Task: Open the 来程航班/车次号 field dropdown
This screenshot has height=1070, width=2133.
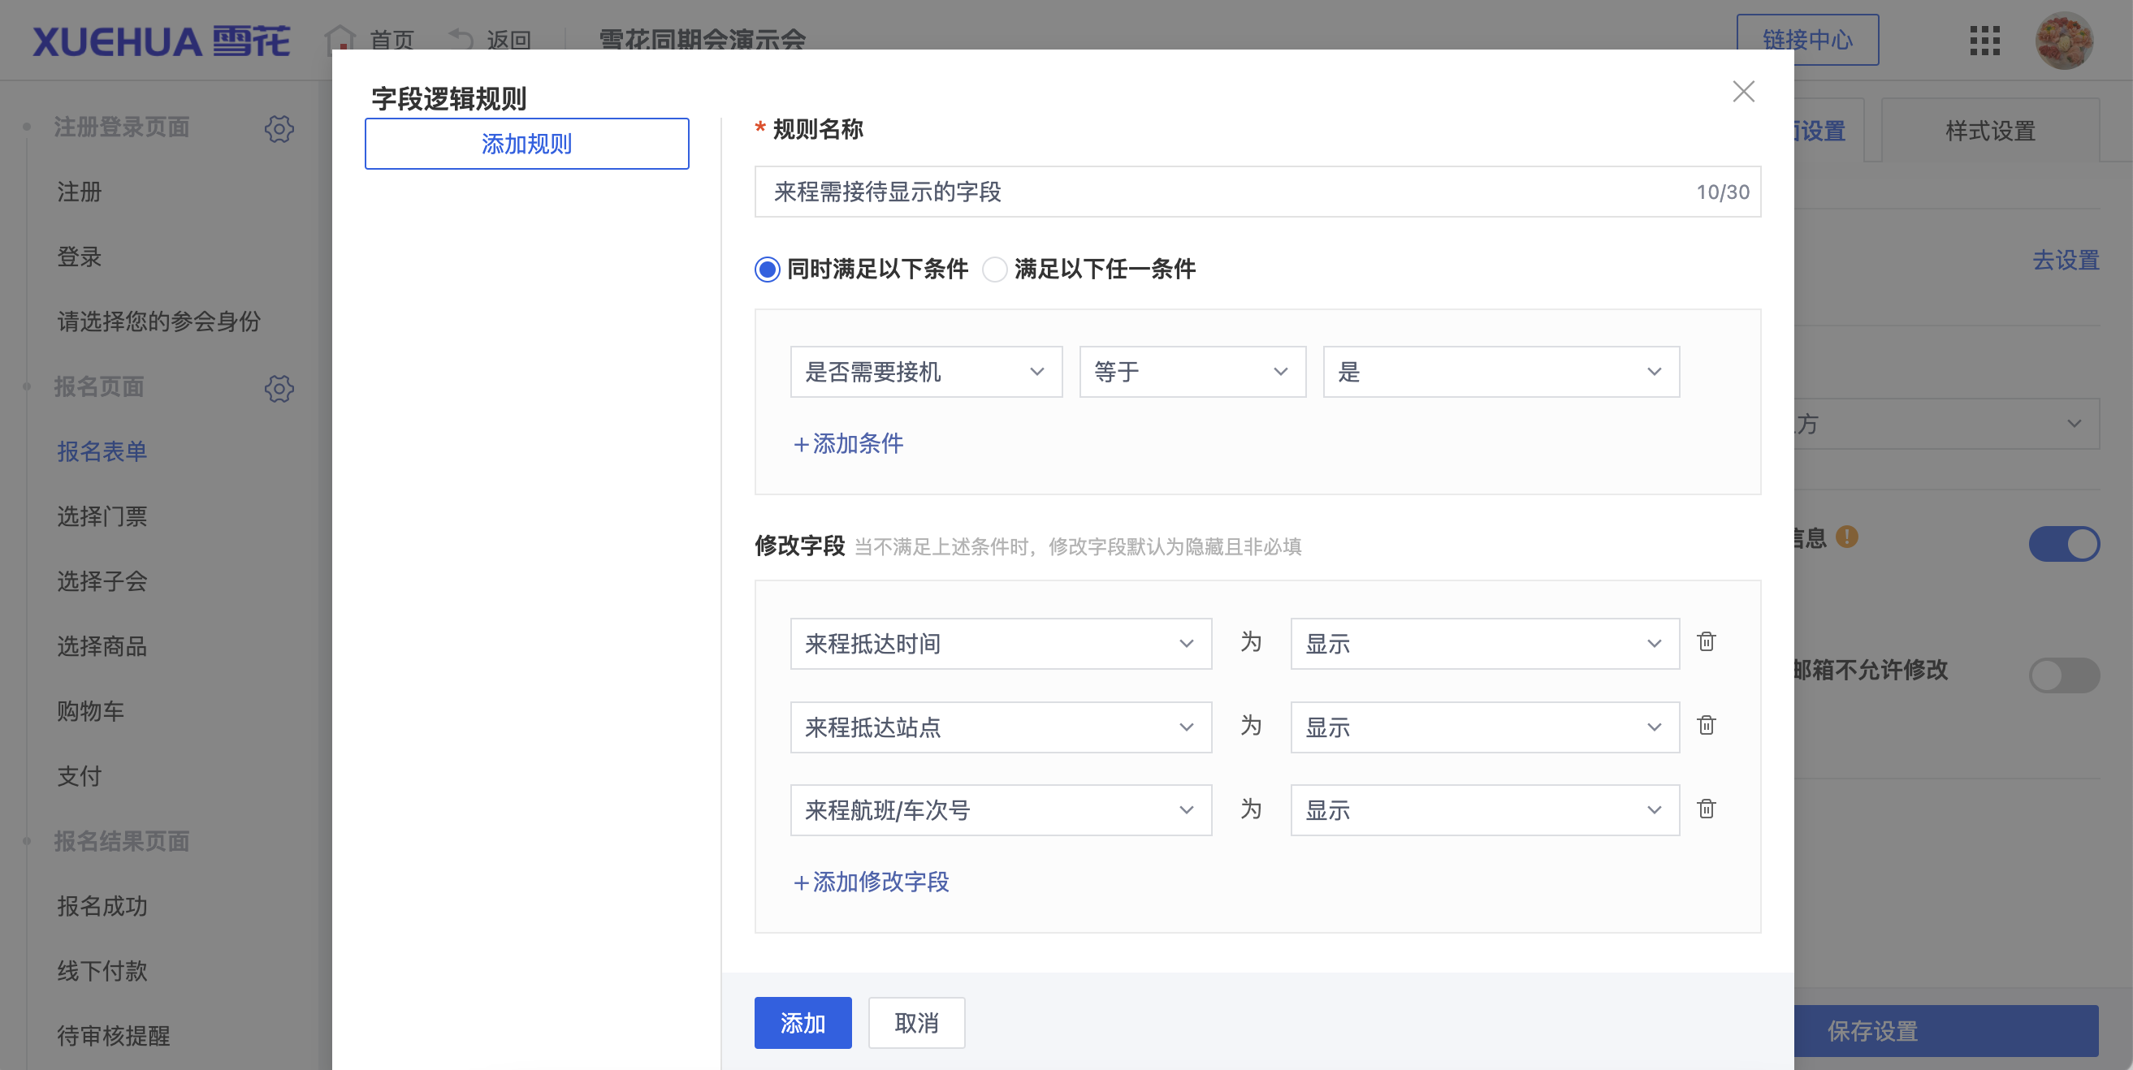Action: tap(1000, 809)
